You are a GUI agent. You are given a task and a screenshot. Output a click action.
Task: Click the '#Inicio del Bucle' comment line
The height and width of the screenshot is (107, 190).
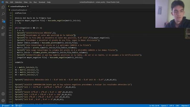click(x=33, y=18)
